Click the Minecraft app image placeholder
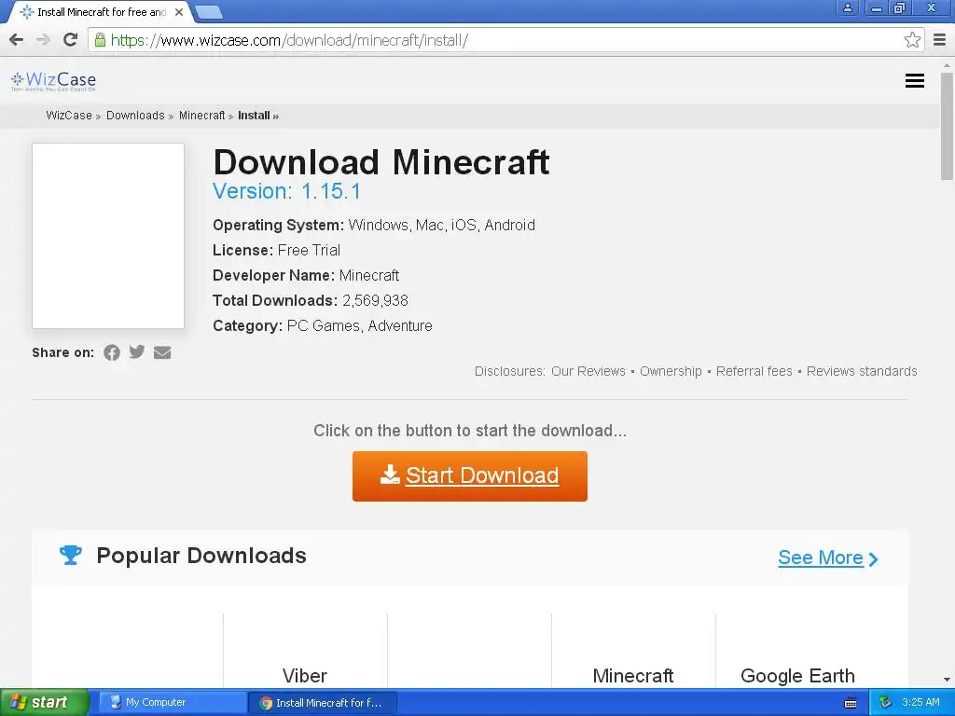Screen dimensions: 955x716 108,236
